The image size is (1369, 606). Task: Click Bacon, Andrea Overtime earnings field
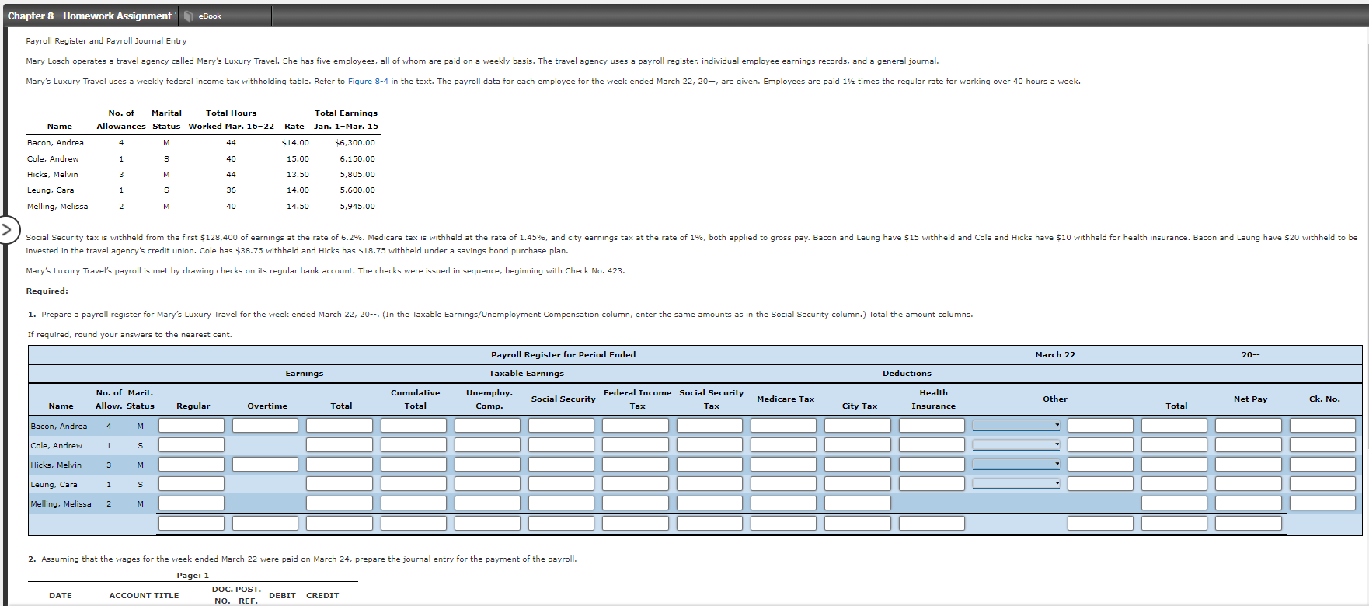tap(265, 426)
